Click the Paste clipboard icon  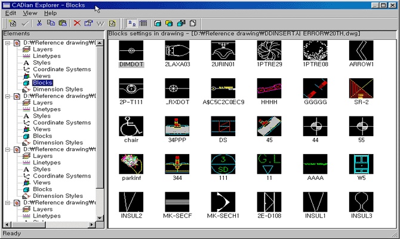63,23
